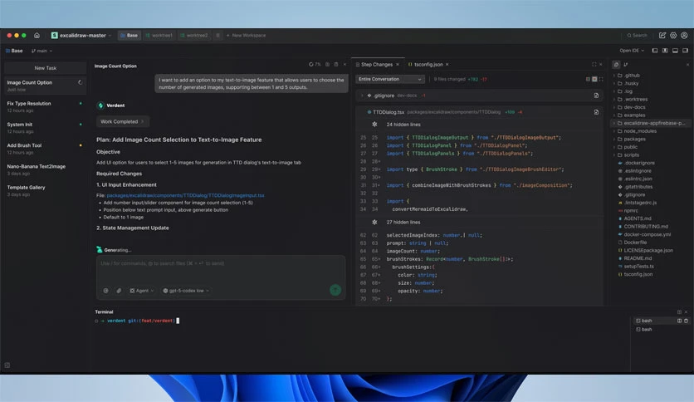Open the gpt-5-codex low model dropdown
694x402 pixels.
[x=186, y=291]
